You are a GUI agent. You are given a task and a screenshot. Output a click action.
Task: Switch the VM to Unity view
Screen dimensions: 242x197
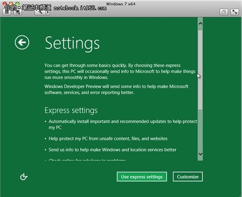coord(224,12)
